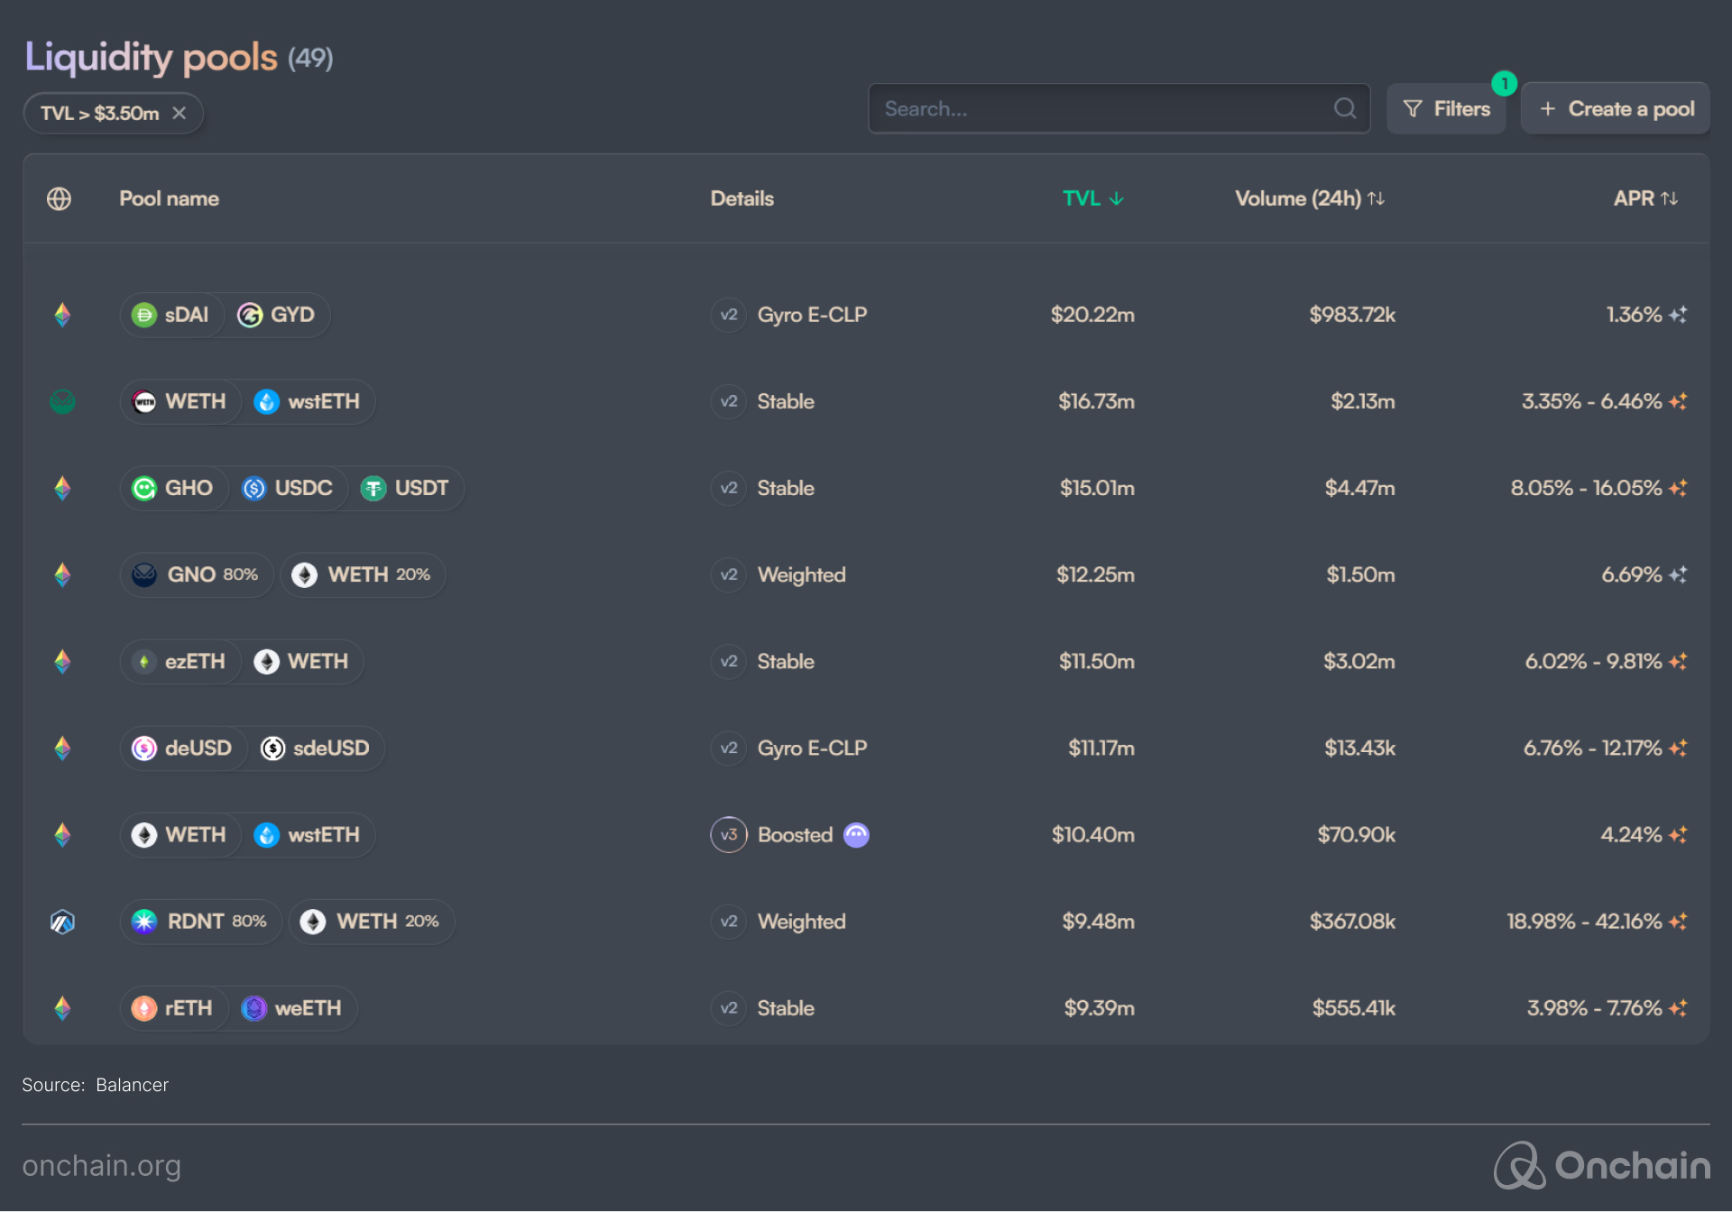Open the Filters panel
1732x1212 pixels.
pyautogui.click(x=1446, y=108)
